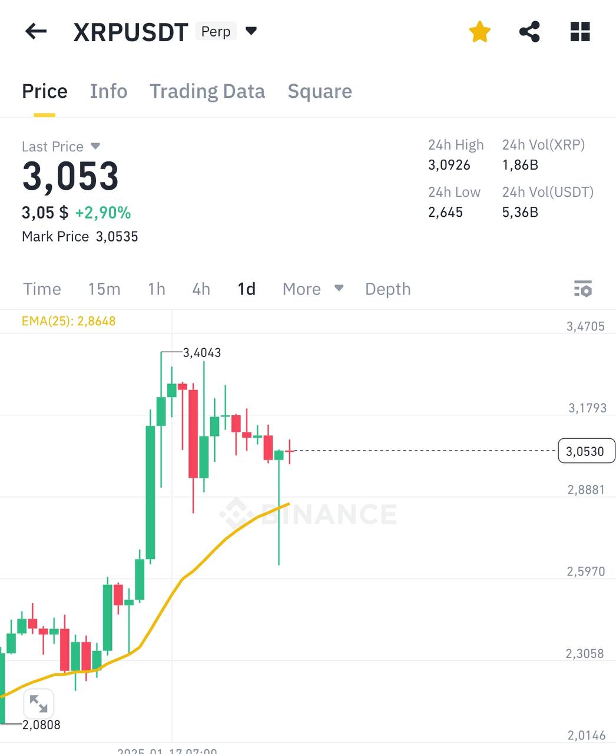Open the grid layout icon top right
Screen dimensions: 616x754
(579, 32)
